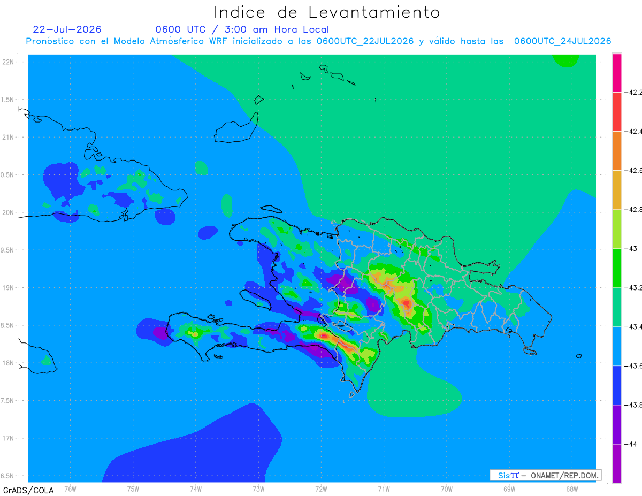The width and height of the screenshot is (642, 496).
Task: Click the '20N' latitude label
Action: click(9, 212)
